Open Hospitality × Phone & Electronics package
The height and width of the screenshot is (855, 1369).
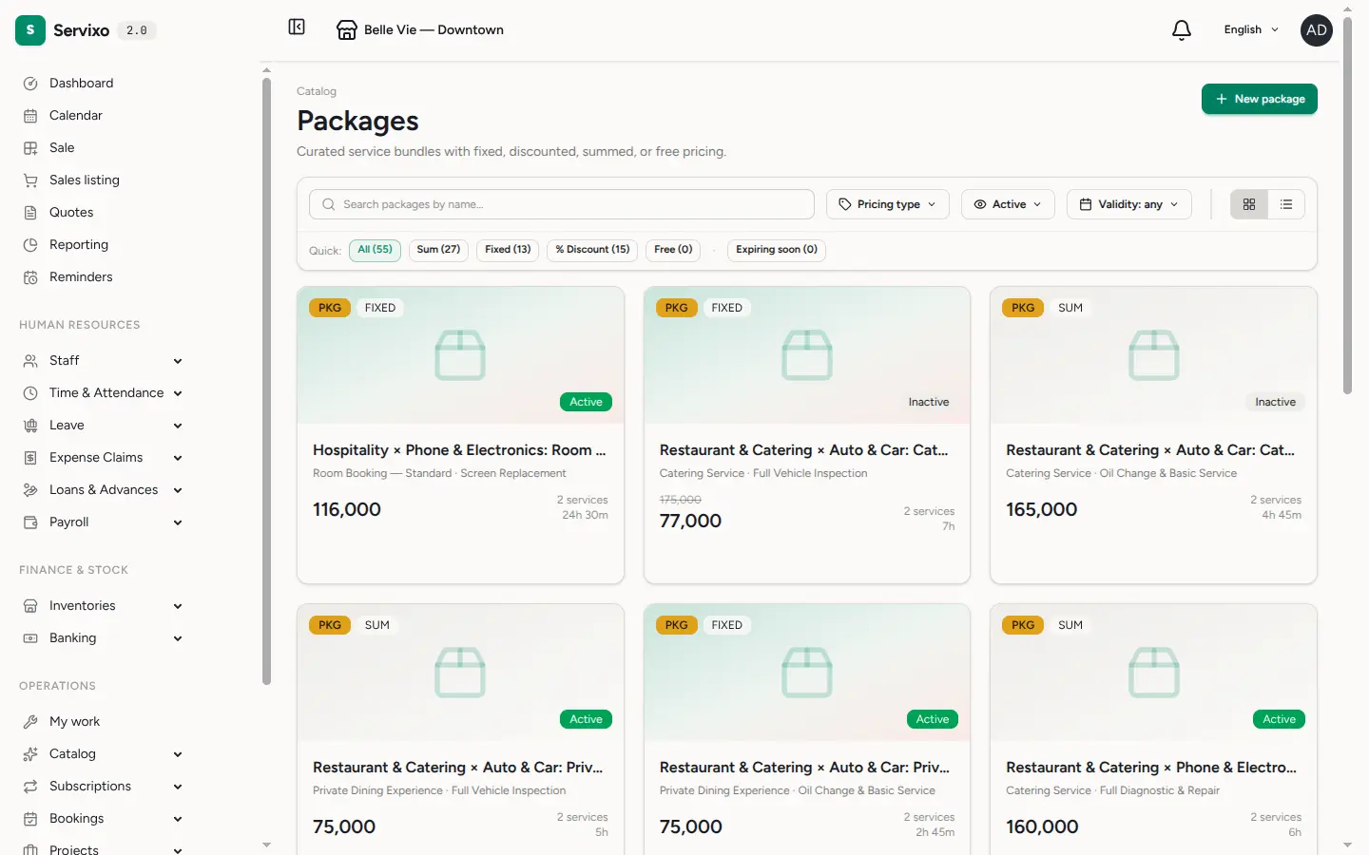point(460,435)
